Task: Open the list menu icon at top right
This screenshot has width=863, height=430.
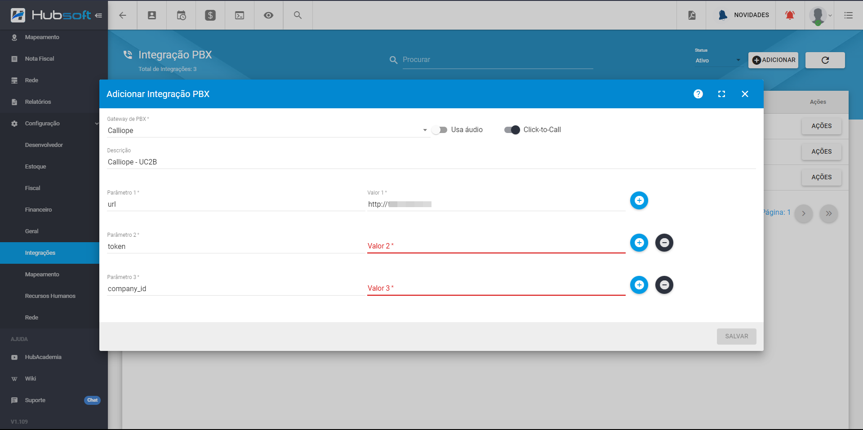Action: (x=849, y=15)
